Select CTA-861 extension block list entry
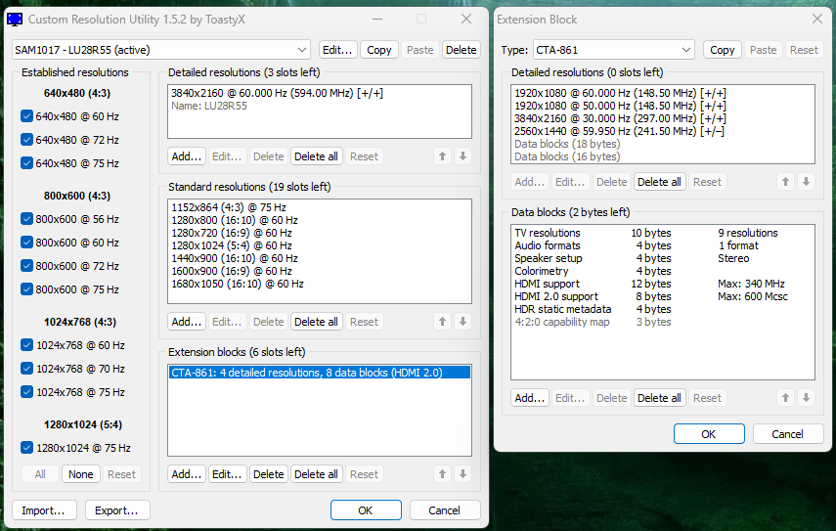836x531 pixels. click(x=320, y=372)
